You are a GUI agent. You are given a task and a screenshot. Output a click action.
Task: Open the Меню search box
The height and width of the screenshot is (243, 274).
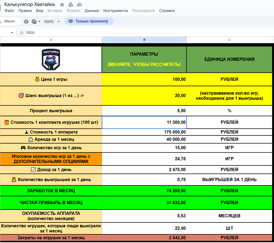pos(10,21)
